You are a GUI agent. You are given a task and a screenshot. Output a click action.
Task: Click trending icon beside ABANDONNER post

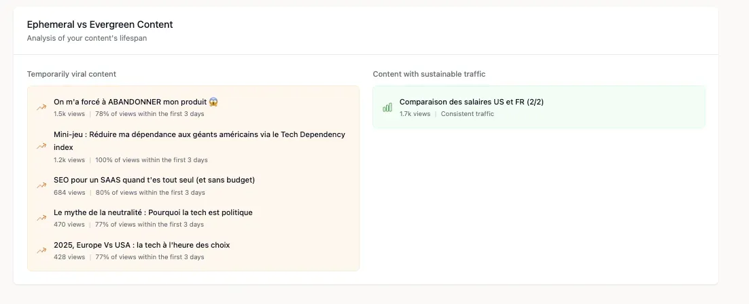coord(41,107)
